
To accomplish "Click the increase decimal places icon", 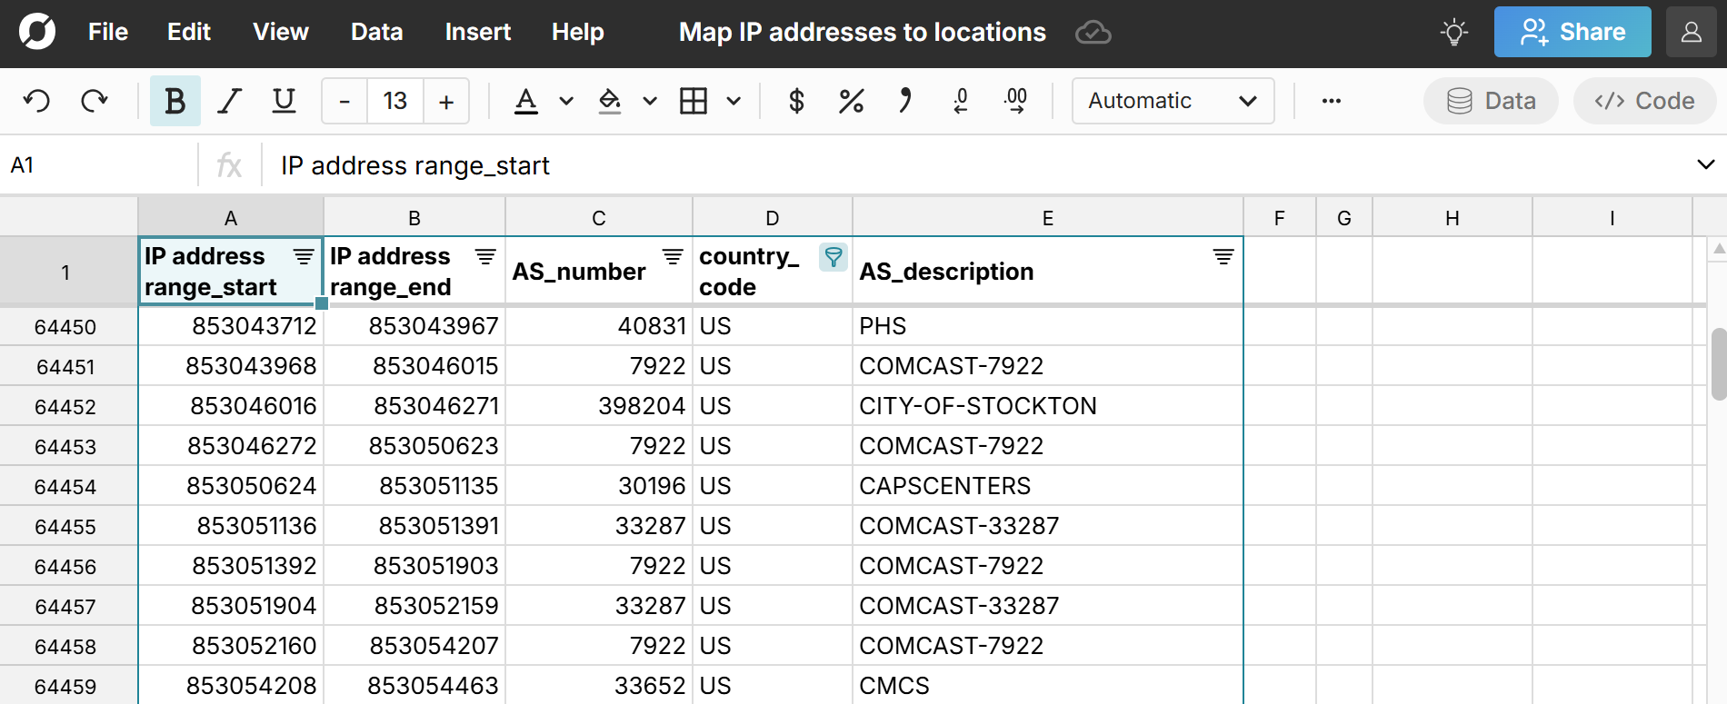I will (x=1015, y=101).
